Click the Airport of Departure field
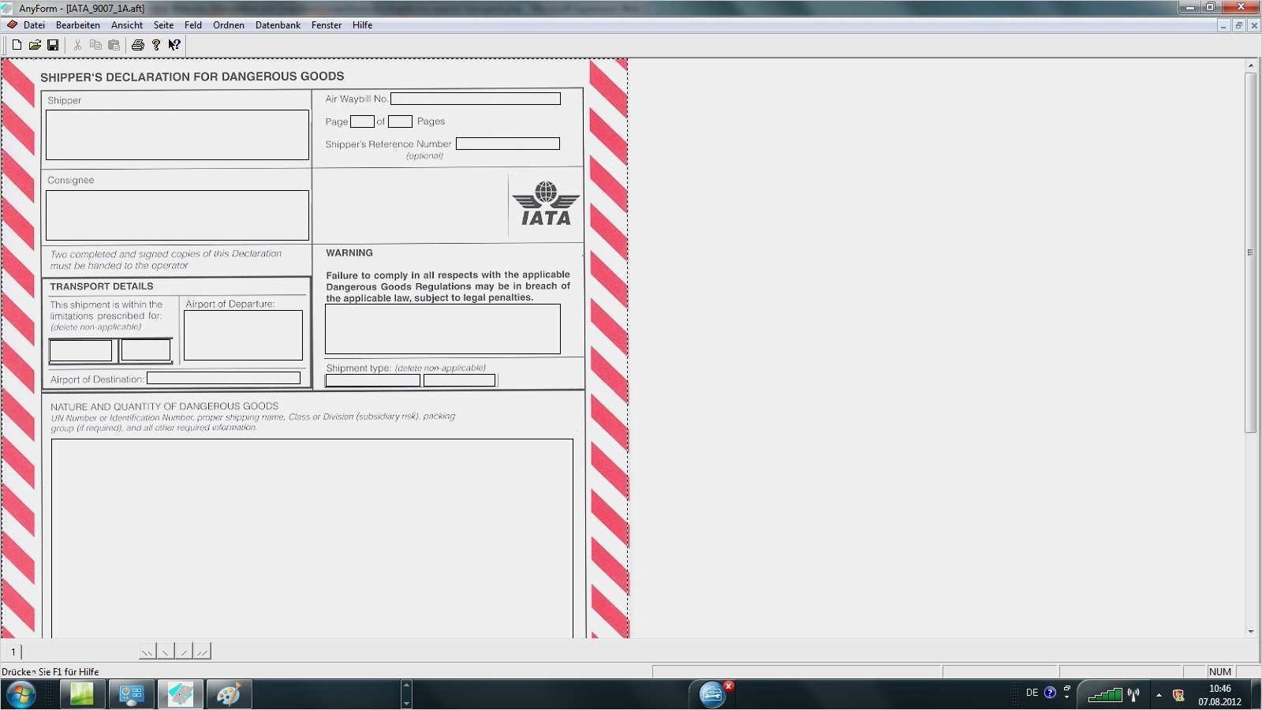Screen dimensions: 1262x710 (x=243, y=335)
